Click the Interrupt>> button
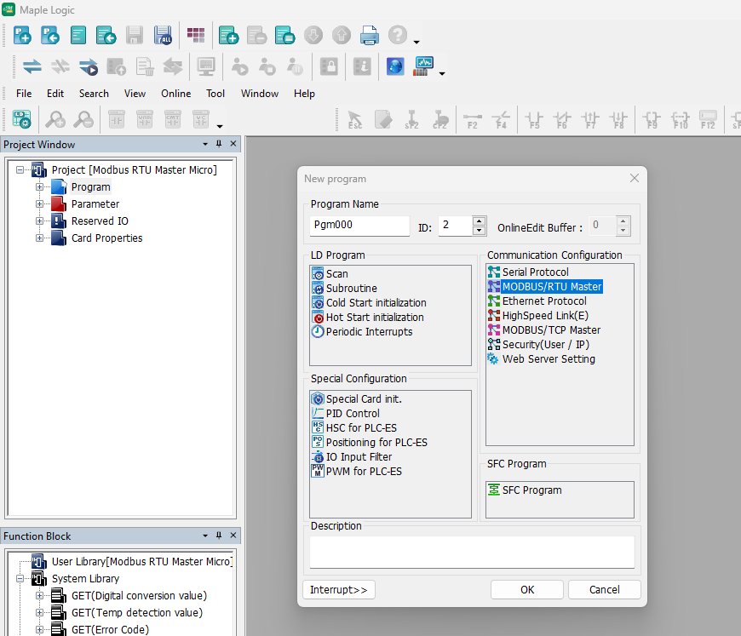This screenshot has width=741, height=636. [x=339, y=590]
